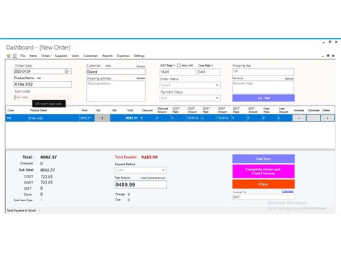Image resolution: width=341 pixels, height=255 pixels.
Task: Click the Delete button in the A16e row
Action: [327, 118]
